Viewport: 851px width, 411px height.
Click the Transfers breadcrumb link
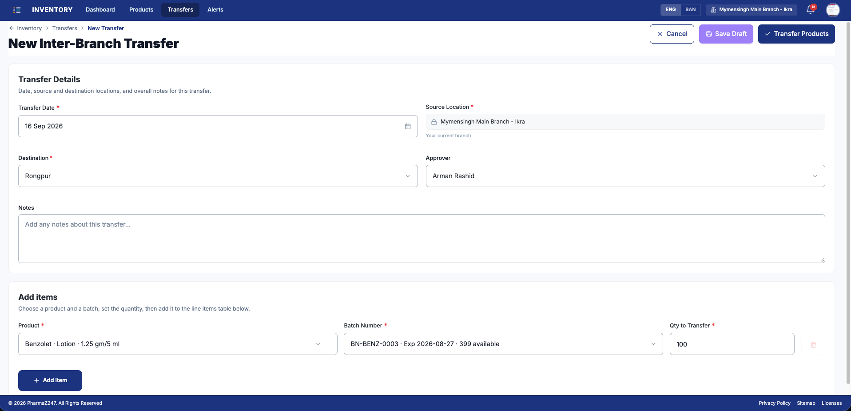click(65, 28)
